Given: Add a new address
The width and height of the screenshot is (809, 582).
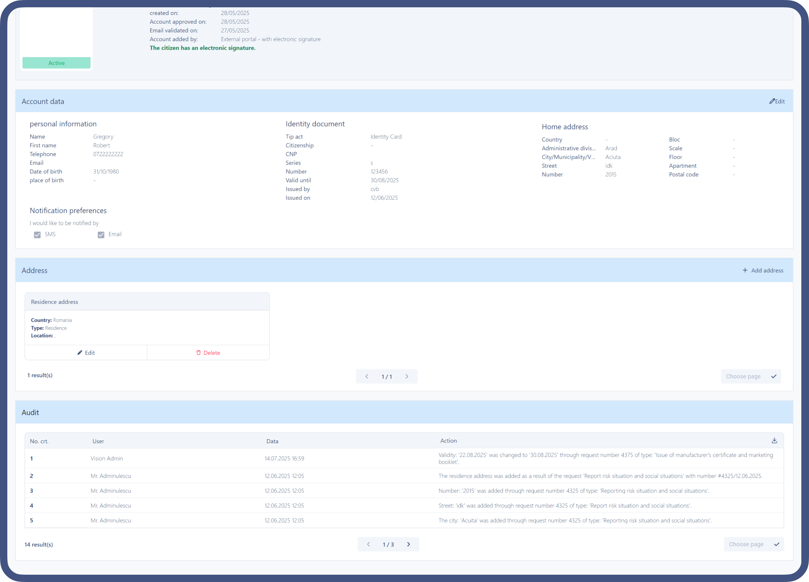Looking at the screenshot, I should click(x=763, y=271).
